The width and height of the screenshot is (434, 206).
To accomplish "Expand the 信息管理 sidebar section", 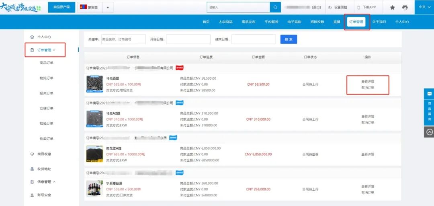I will click(54, 182).
